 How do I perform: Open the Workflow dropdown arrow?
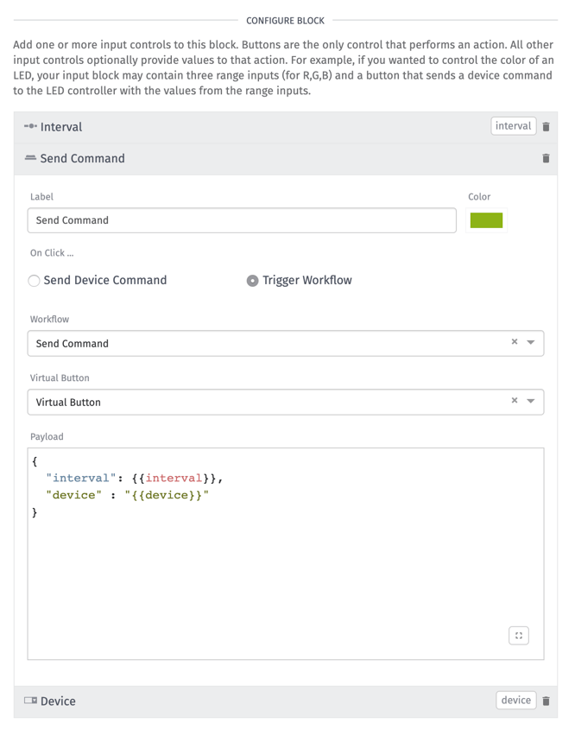click(x=531, y=343)
